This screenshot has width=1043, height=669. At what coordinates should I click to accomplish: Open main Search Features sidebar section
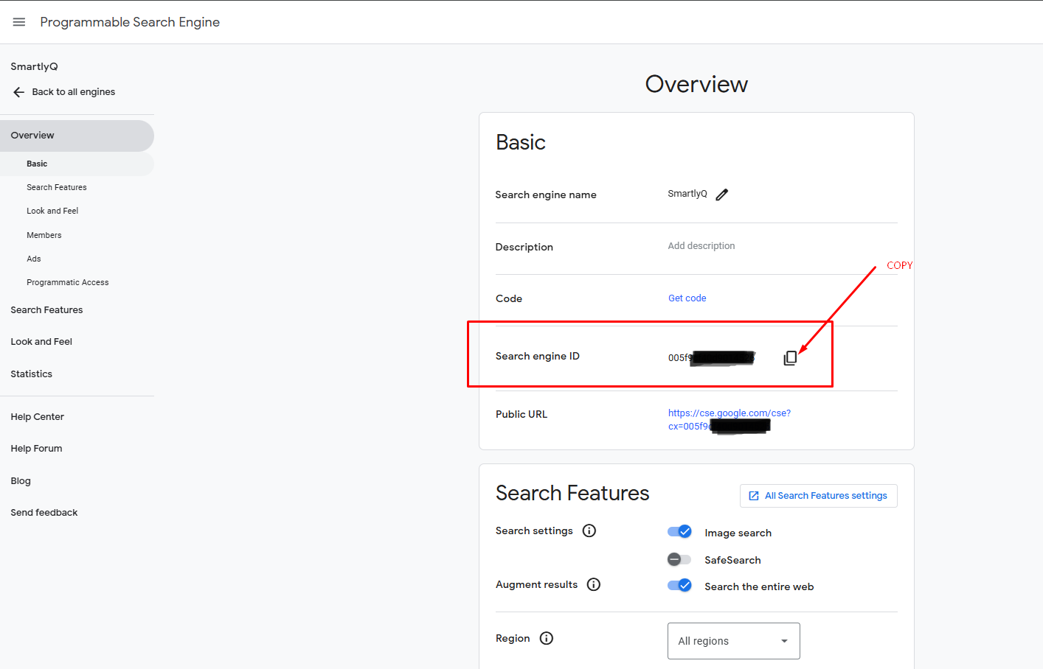click(46, 310)
